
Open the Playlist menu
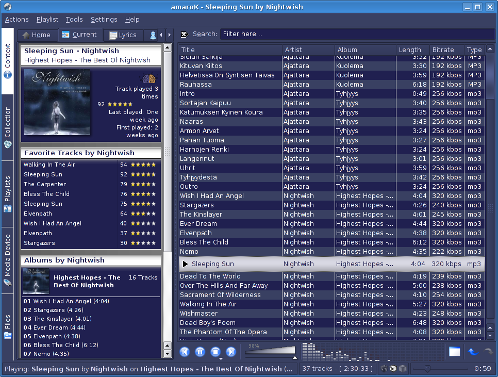47,20
